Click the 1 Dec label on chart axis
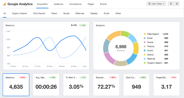This screenshot has height=98, width=184. point(84,66)
